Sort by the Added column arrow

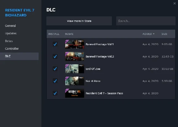[154, 34]
